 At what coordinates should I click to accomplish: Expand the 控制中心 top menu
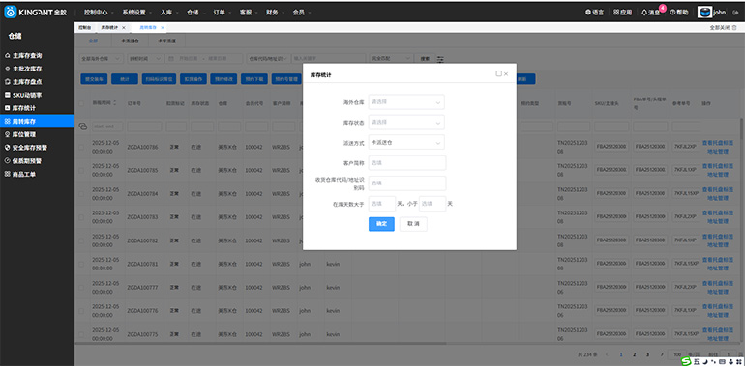coord(98,13)
